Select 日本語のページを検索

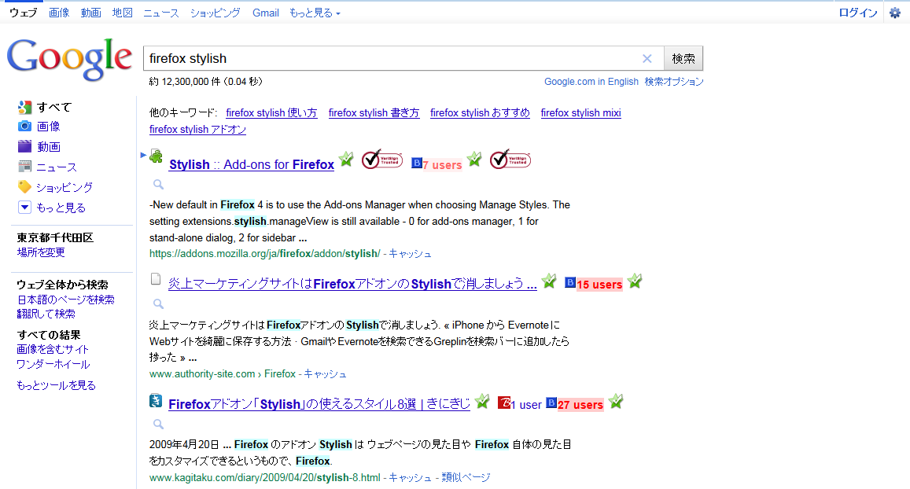pos(65,300)
